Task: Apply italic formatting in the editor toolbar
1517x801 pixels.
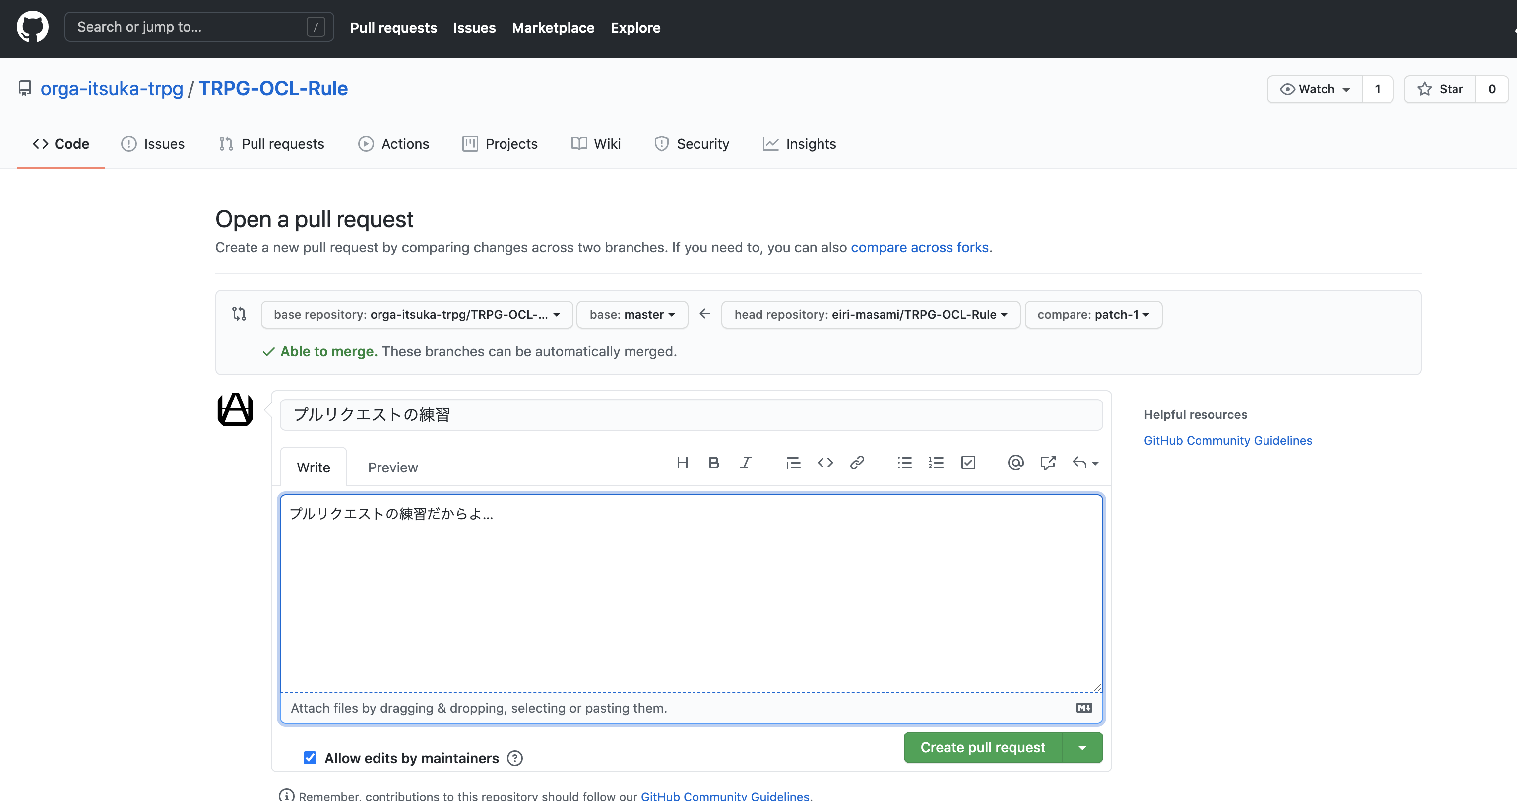Action: point(746,463)
